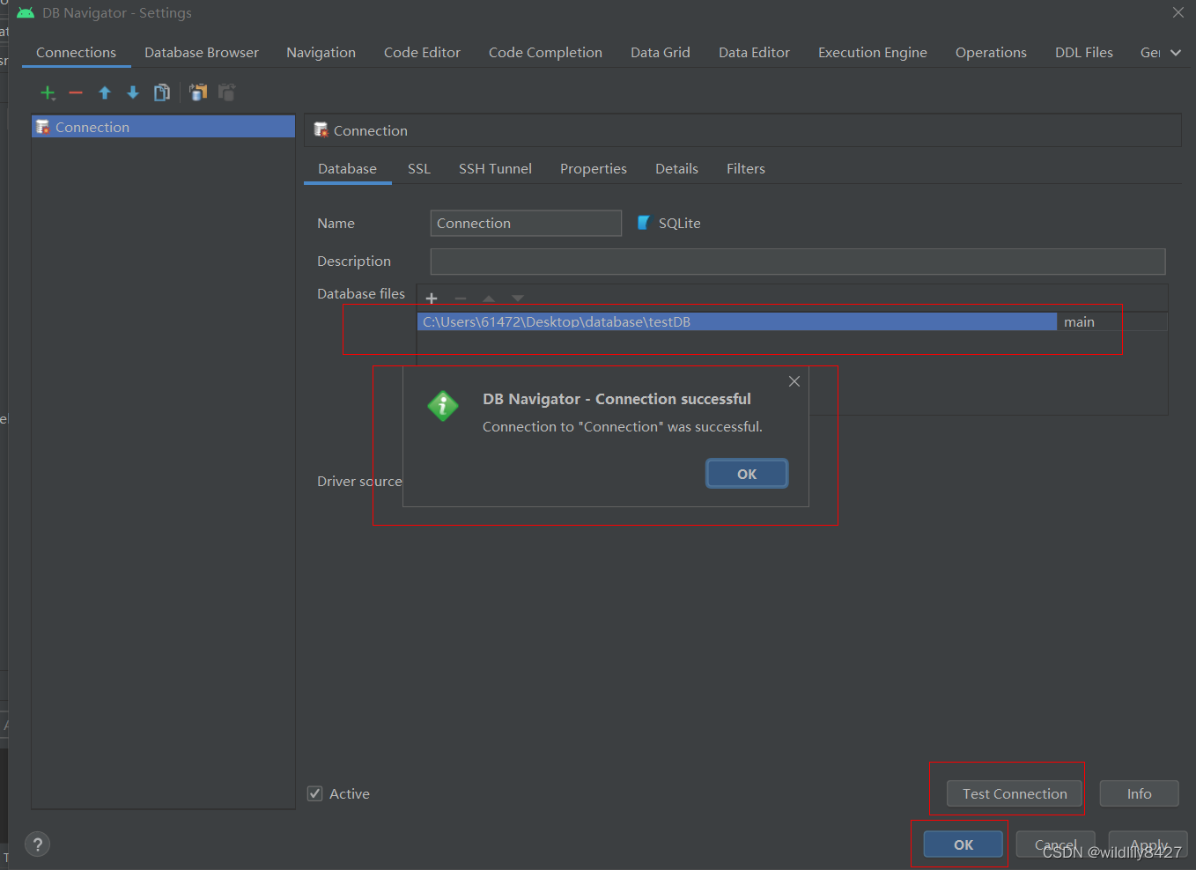Move connection up with blue arrow

pos(105,92)
